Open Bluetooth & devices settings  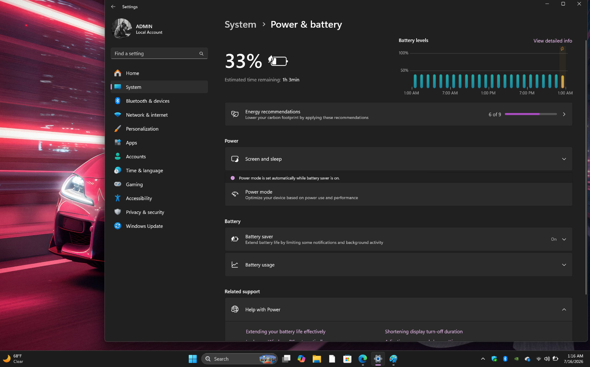(x=159, y=101)
